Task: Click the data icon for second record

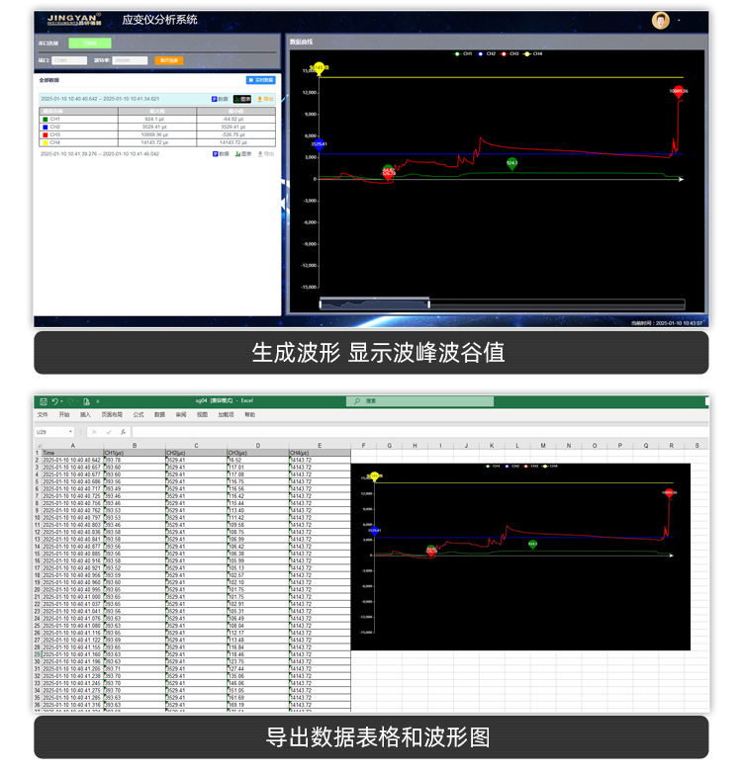Action: [x=220, y=154]
